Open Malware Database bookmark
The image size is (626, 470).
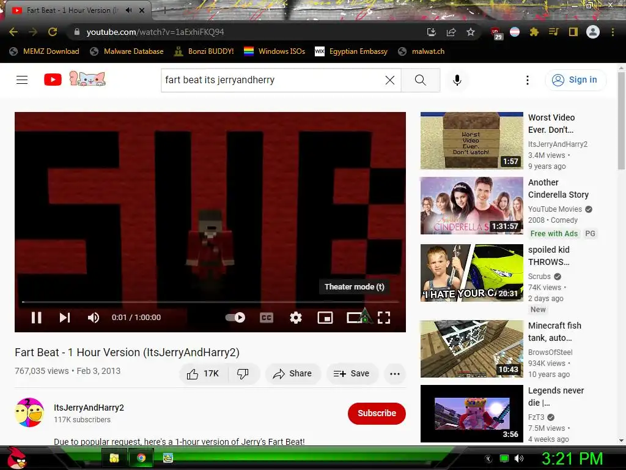[127, 51]
